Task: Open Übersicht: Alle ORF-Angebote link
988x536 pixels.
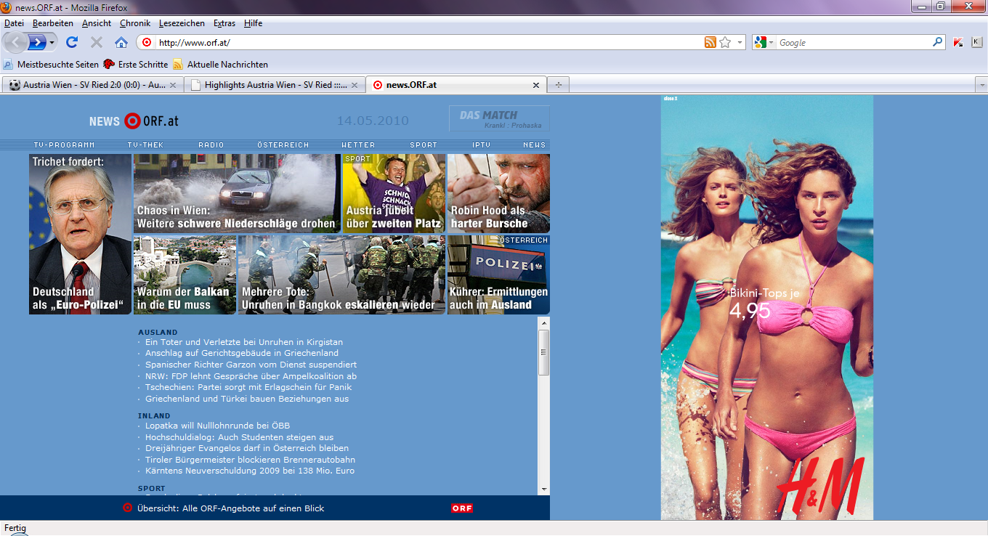Action: (x=230, y=508)
